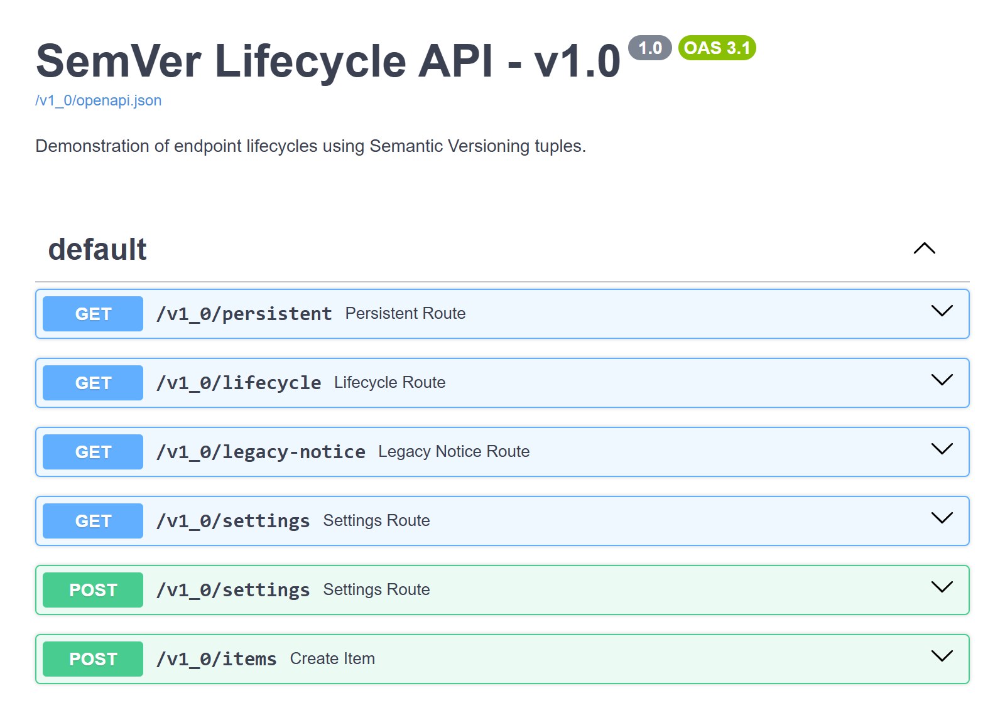This screenshot has width=1005, height=713.
Task: Click GET badge for persistent route
Action: point(93,314)
